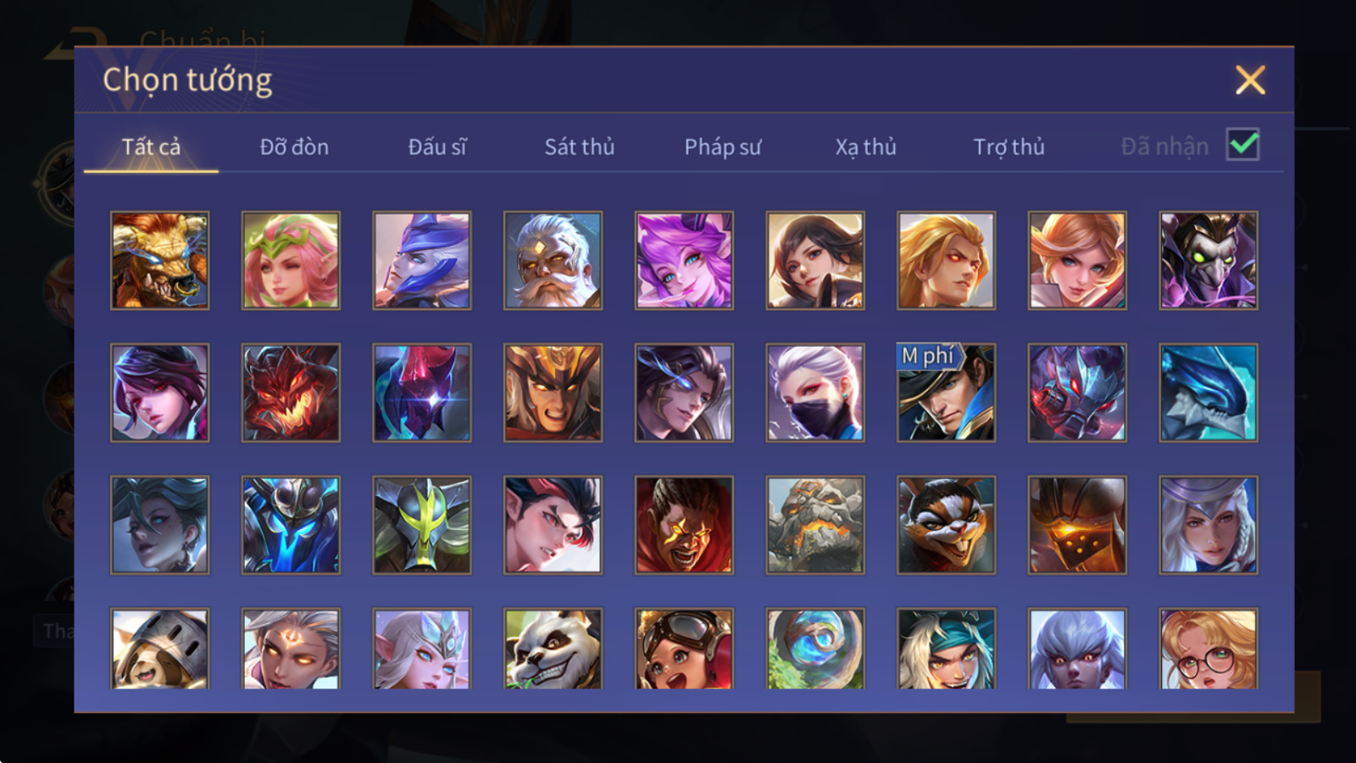Select the golden bull hero portrait

159,260
